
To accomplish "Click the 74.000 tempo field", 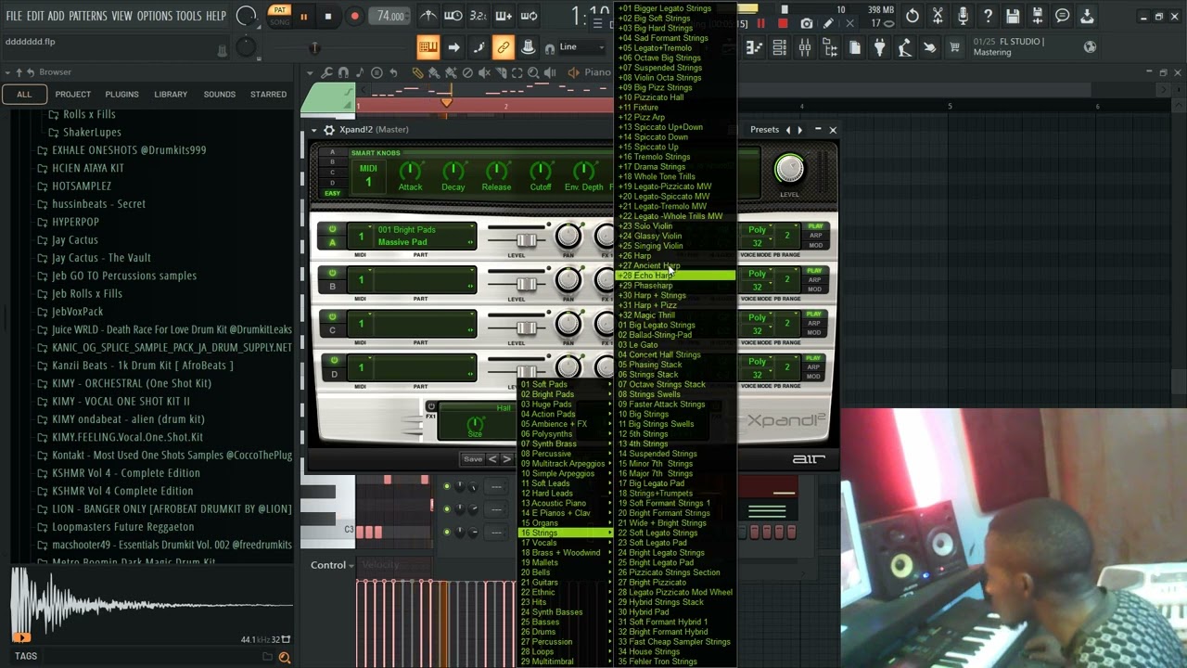I will [390, 16].
